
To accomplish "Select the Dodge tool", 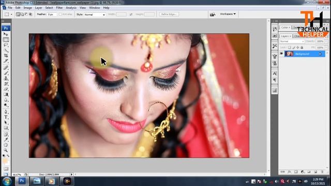I will pos(6,105).
